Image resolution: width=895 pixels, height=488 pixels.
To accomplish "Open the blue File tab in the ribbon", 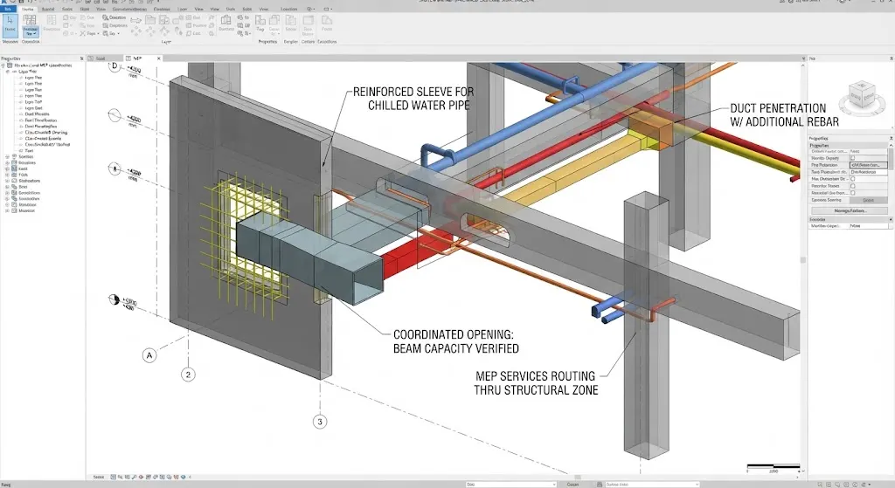I will click(9, 9).
